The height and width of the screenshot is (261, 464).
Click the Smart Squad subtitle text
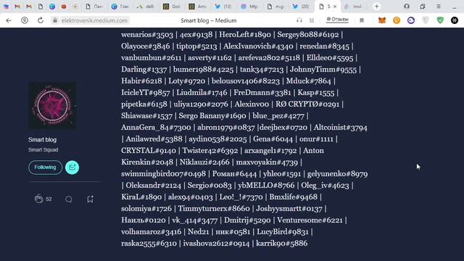(x=43, y=150)
